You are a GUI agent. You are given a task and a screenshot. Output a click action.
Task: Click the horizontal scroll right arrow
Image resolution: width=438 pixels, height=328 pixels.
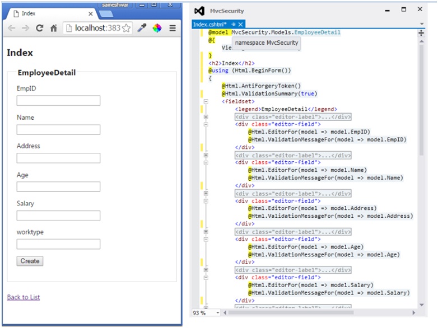[414, 313]
